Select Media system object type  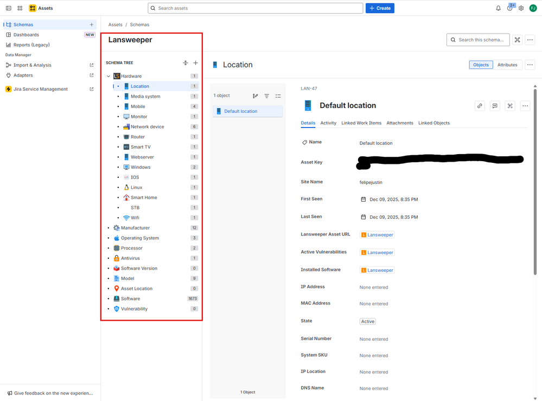[x=145, y=97]
